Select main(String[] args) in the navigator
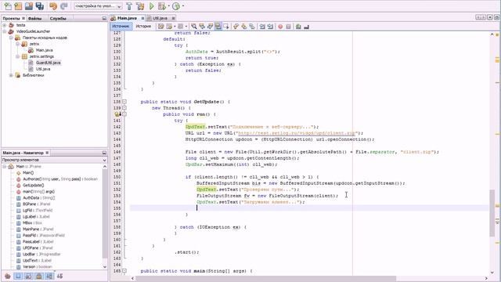 coord(38,191)
